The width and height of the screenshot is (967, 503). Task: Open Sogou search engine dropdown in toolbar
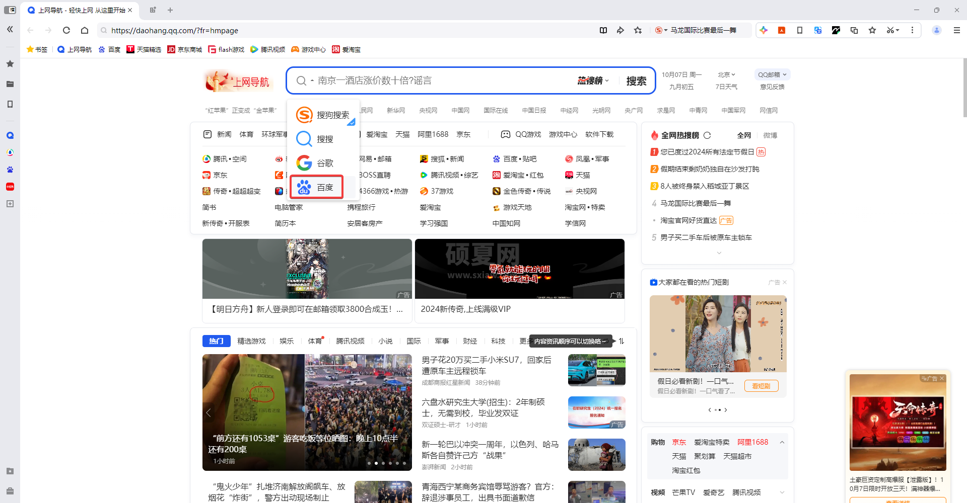tap(661, 30)
